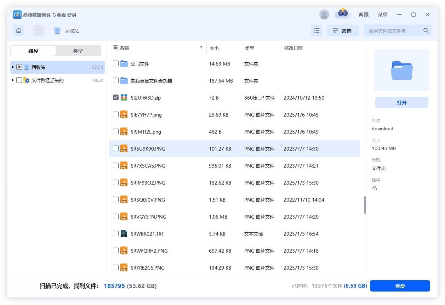Image resolution: width=445 pixels, height=305 pixels.
Task: Uncheck the $I2UIW3D.zip checkbox
Action: point(116,97)
